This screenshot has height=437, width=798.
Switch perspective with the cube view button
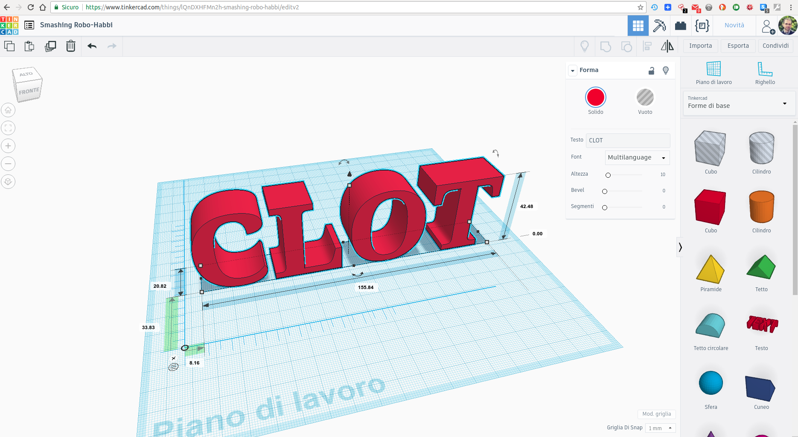coord(8,182)
